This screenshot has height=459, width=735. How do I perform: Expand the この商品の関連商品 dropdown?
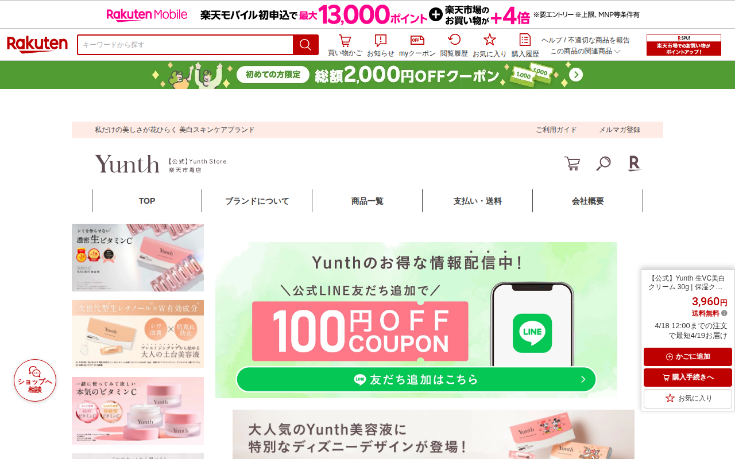pyautogui.click(x=586, y=51)
